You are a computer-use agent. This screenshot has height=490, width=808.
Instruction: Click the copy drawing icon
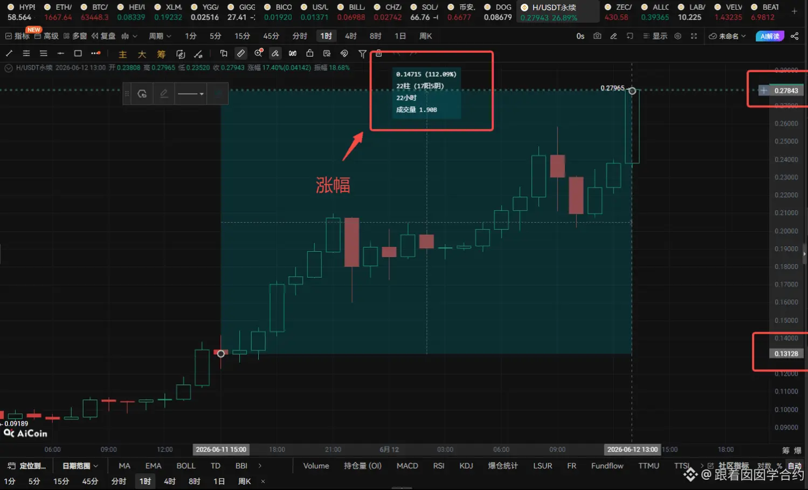[x=224, y=53]
